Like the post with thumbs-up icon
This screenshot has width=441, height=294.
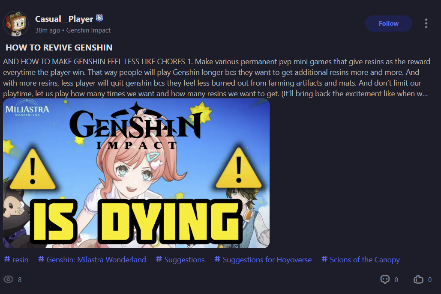[x=418, y=279]
